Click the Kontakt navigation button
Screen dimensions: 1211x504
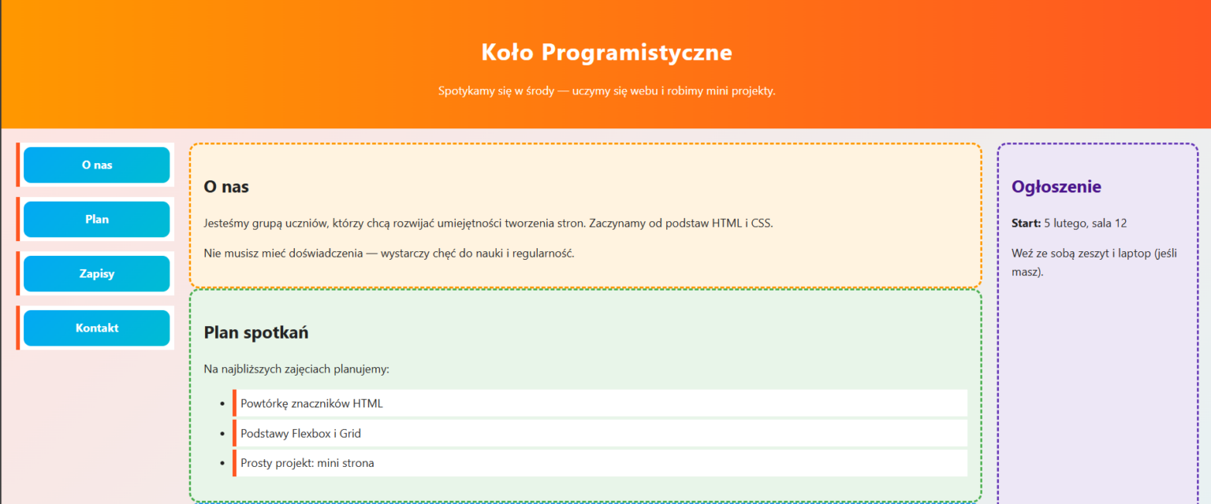96,328
